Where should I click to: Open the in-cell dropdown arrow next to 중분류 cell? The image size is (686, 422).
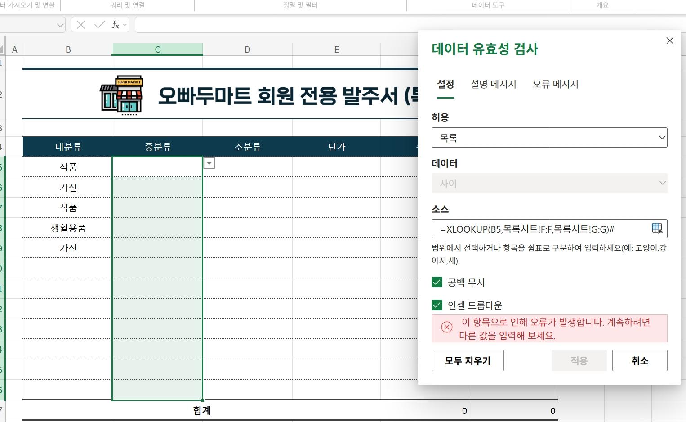209,163
